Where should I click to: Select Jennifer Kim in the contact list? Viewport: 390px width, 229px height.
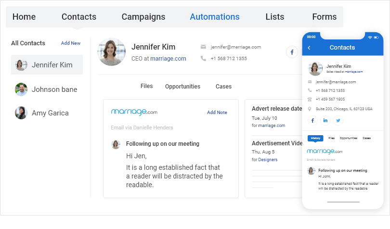click(x=47, y=64)
